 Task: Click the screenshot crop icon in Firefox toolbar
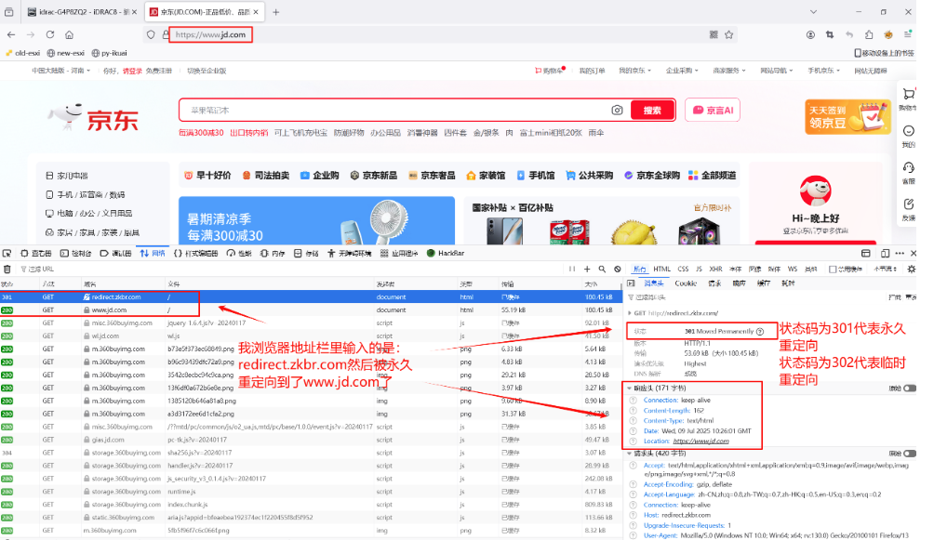click(830, 34)
